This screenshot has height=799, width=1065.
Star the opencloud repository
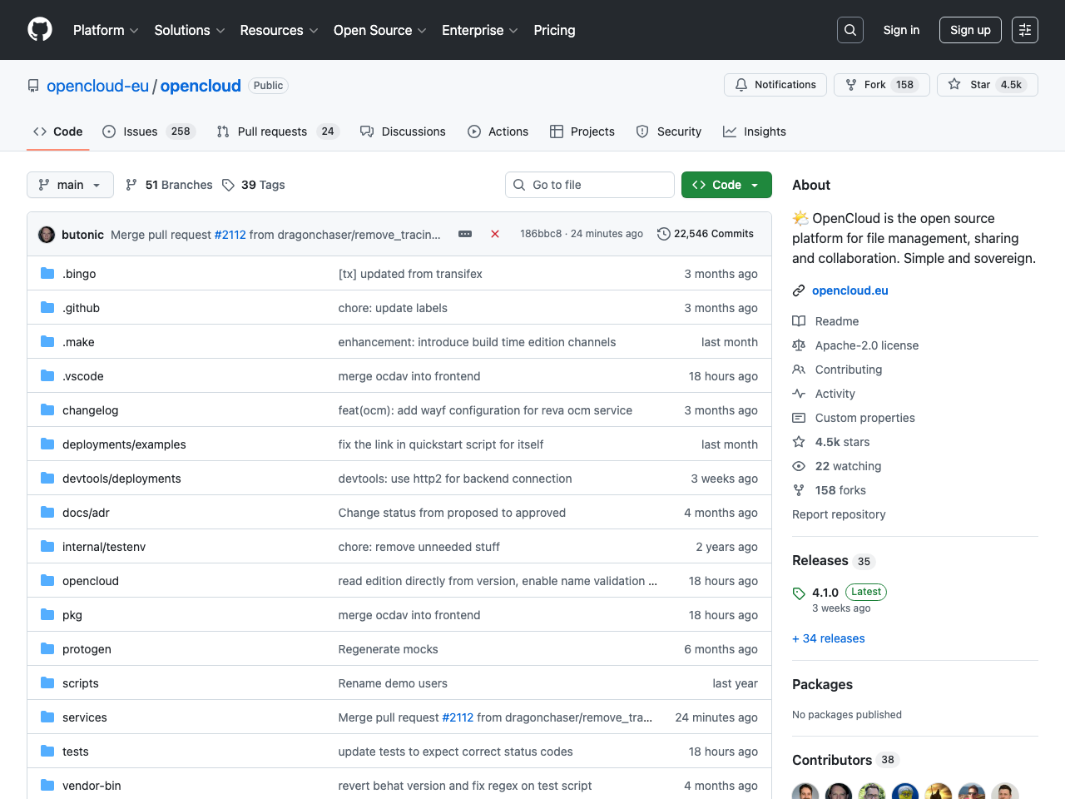click(987, 84)
